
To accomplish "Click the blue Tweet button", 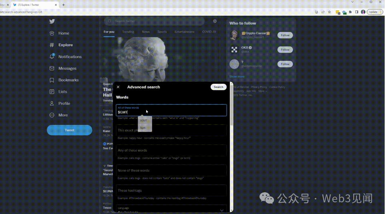I will click(x=70, y=130).
